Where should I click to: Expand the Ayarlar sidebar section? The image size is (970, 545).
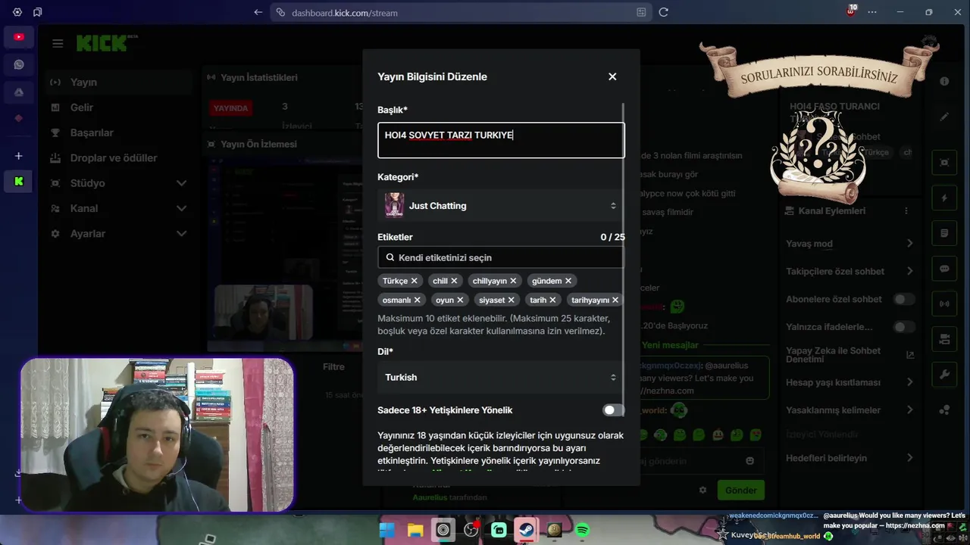[x=117, y=234]
